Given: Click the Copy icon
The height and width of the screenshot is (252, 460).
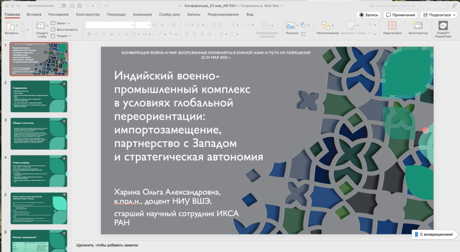Looking at the screenshot, I should (23, 29).
